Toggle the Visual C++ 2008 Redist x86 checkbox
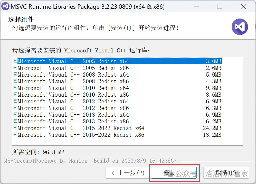The width and height of the screenshot is (256, 184). (x=15, y=81)
